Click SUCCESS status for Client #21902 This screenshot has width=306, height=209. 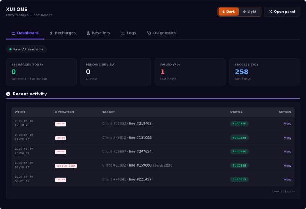(239, 165)
